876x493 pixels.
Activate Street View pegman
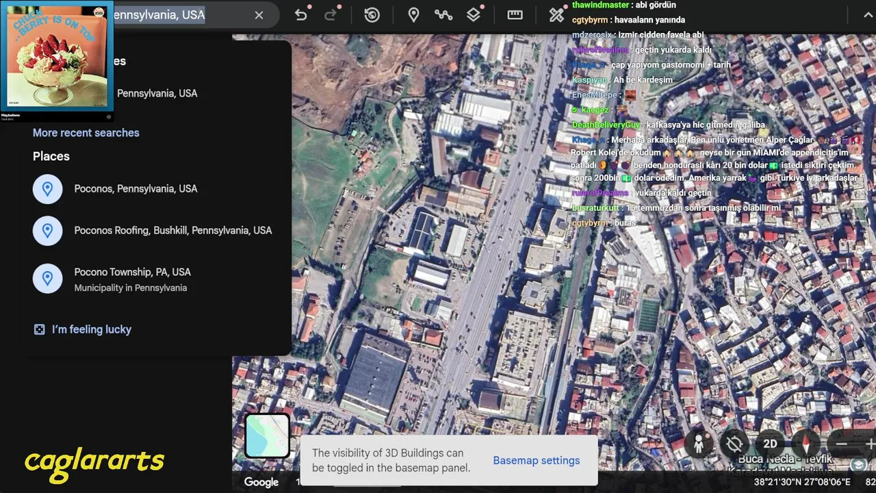[x=699, y=444]
